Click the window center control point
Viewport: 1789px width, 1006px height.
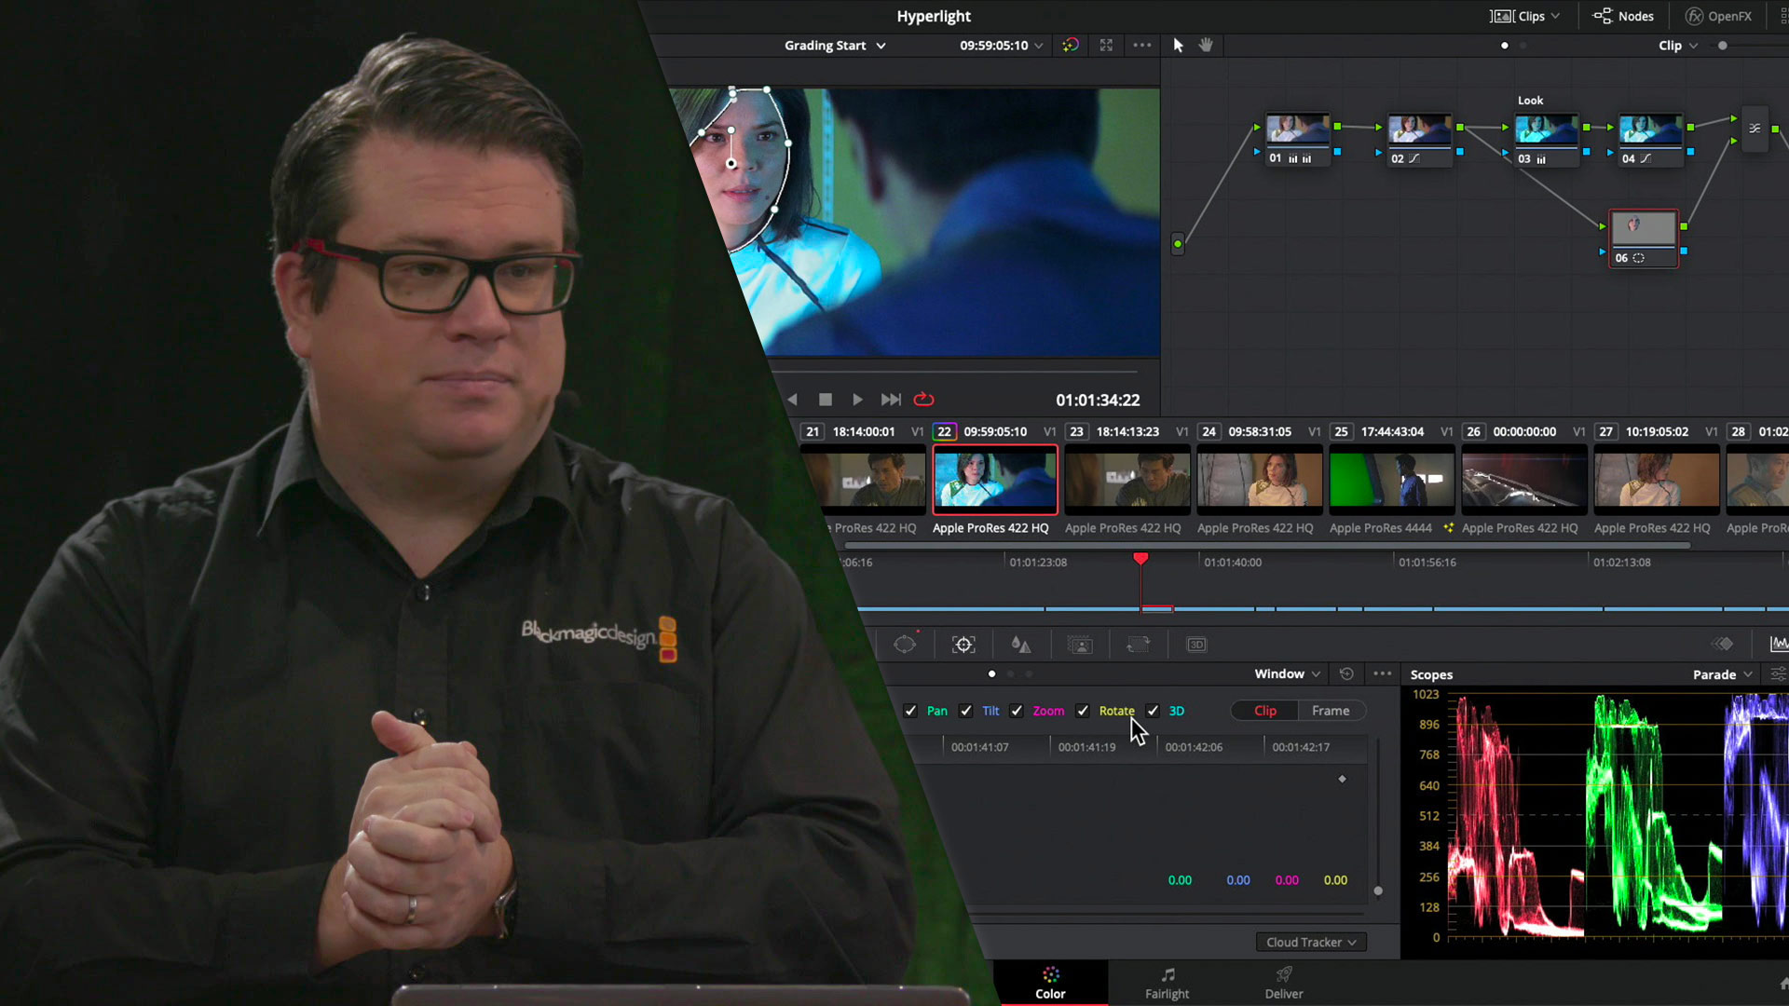731,164
